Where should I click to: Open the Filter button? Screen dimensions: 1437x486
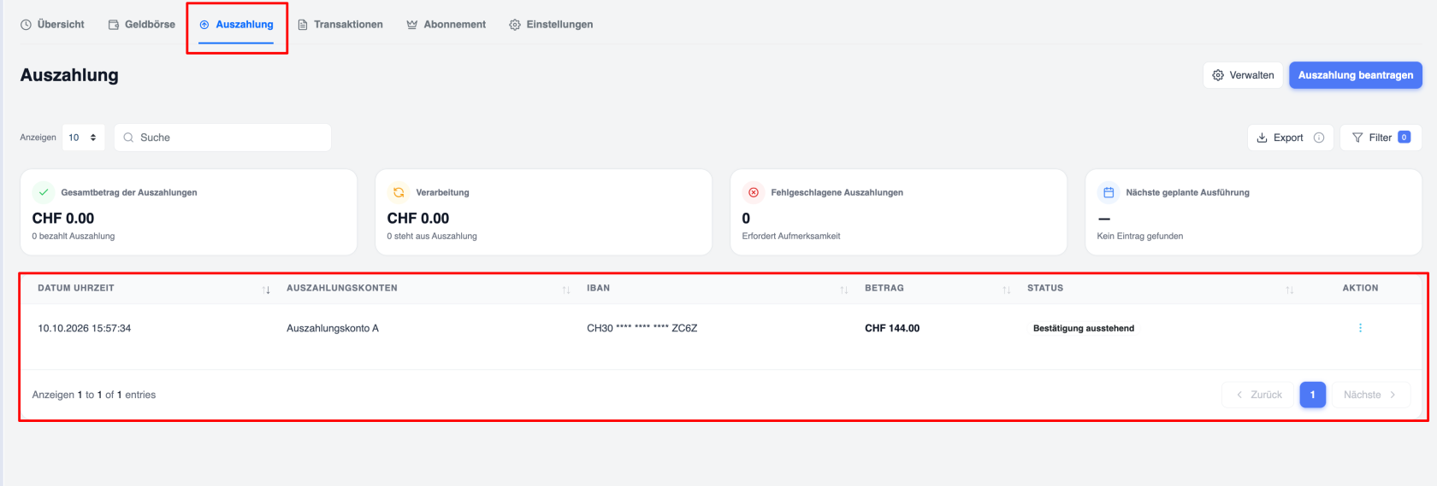click(1381, 138)
